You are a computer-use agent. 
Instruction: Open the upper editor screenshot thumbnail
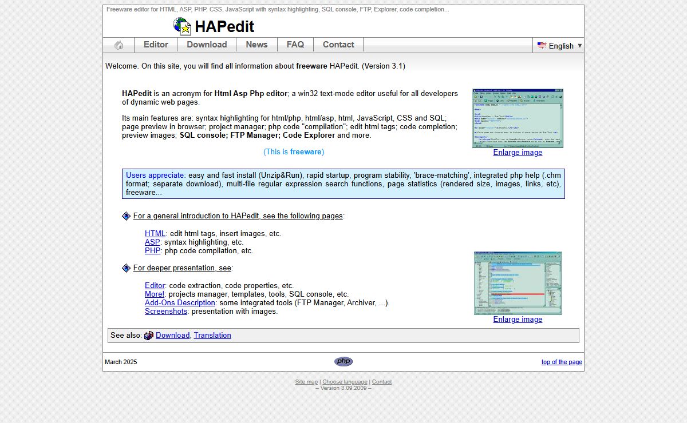click(x=518, y=118)
